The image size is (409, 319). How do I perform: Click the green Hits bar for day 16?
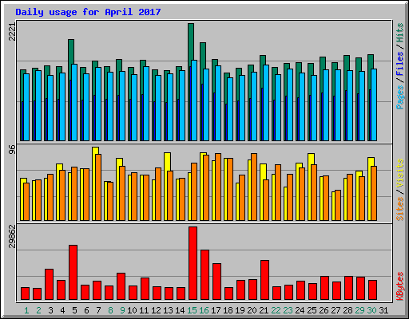click(x=203, y=56)
